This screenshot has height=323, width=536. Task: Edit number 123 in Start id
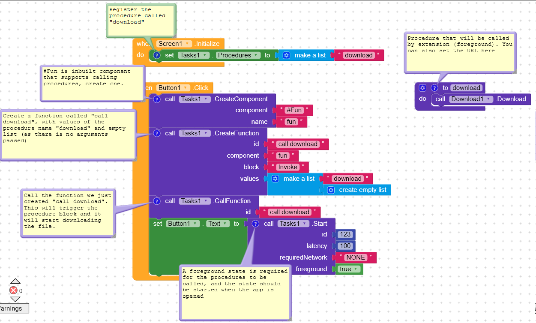pyautogui.click(x=345, y=234)
